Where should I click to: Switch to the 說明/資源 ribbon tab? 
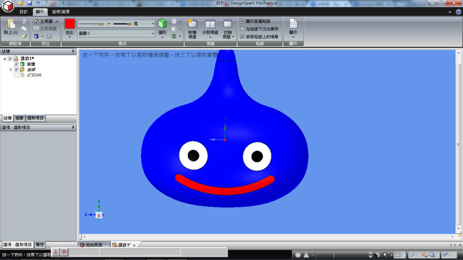61,12
